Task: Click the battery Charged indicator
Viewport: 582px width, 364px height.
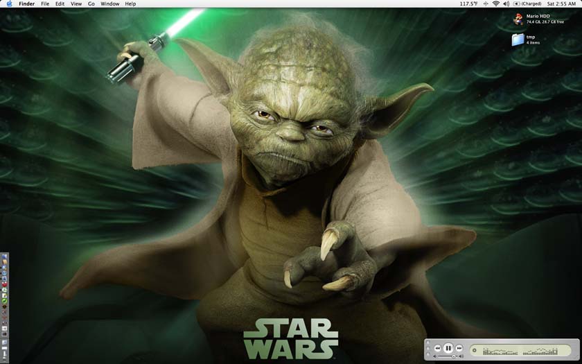Action: pyautogui.click(x=527, y=3)
